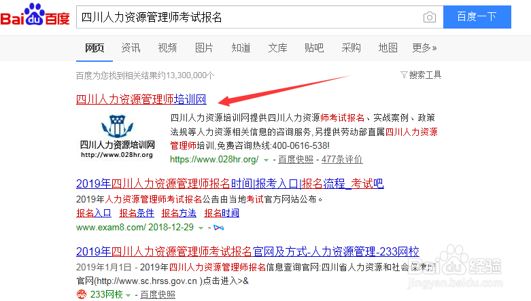Open https://www.028hr.org/ URL link
The image size is (531, 301).
(x=214, y=159)
